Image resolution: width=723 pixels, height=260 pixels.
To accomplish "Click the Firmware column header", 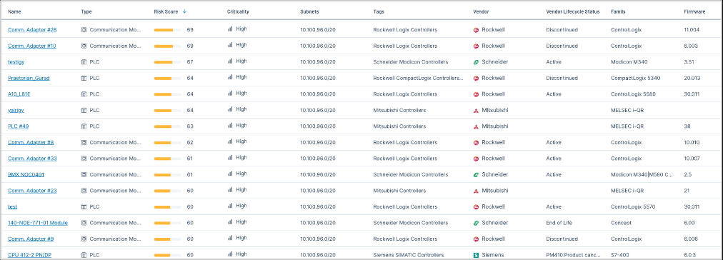I will tap(694, 11).
